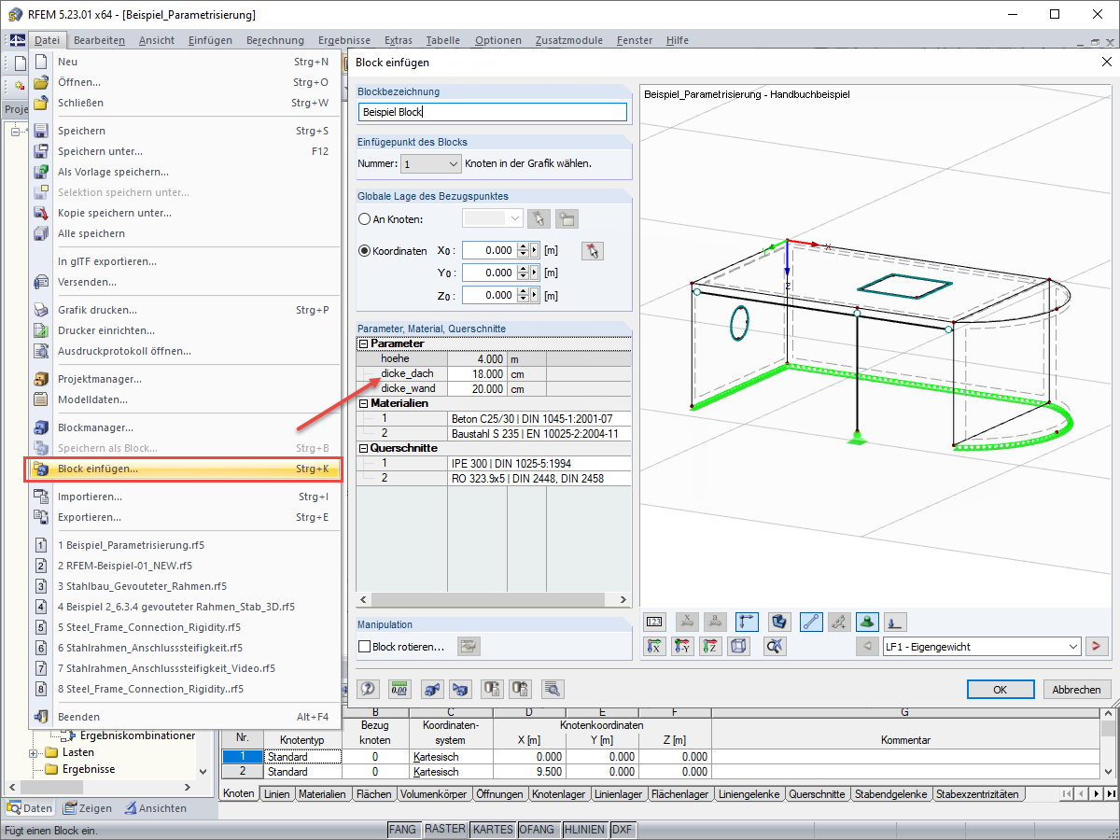This screenshot has height=840, width=1120.
Task: Click second material library icon in footer
Action: (520, 690)
